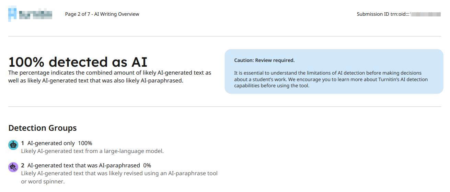Screen dimensions: 450x192
Task: Click the group number '1' beside teal icon
Action: tap(23, 143)
